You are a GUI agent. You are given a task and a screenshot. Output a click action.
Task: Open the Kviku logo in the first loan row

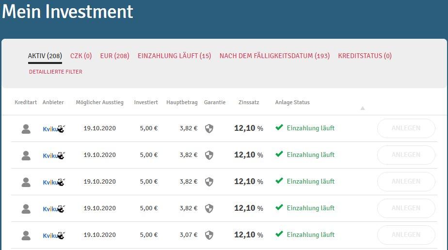tap(54, 129)
